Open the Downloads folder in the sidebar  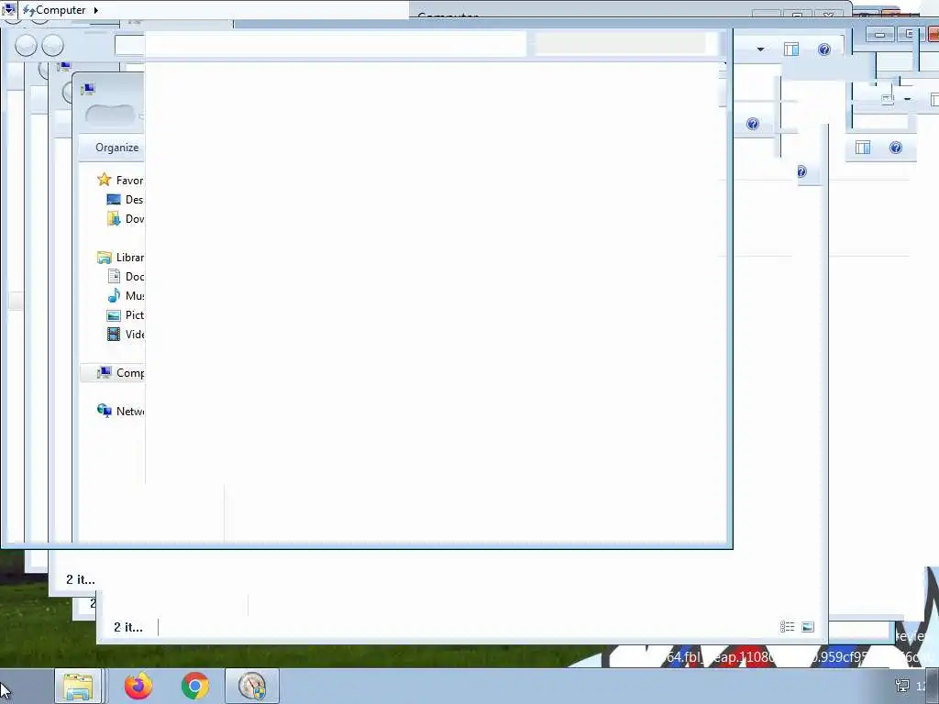pos(125,219)
